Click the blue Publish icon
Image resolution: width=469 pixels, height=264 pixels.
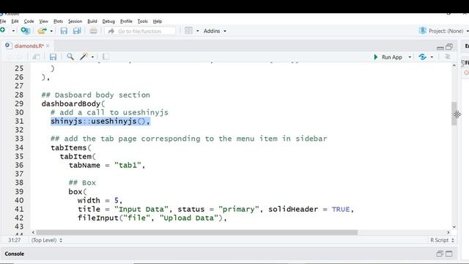pos(422,57)
